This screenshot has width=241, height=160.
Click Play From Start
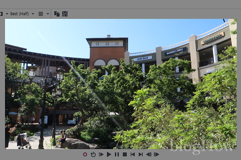pos(101,154)
